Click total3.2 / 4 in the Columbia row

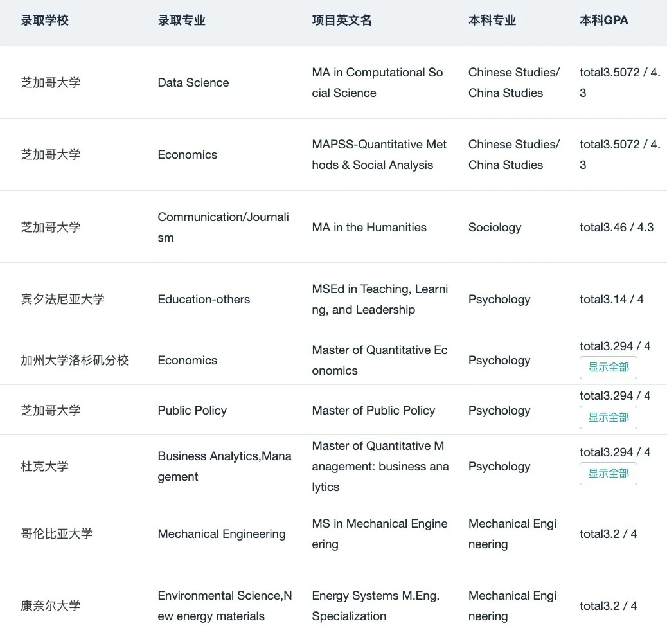[x=608, y=533]
